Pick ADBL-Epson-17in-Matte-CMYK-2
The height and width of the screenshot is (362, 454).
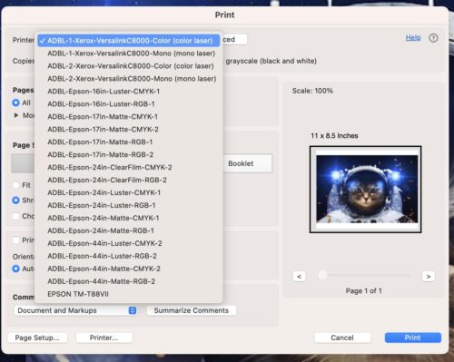[x=129, y=130]
